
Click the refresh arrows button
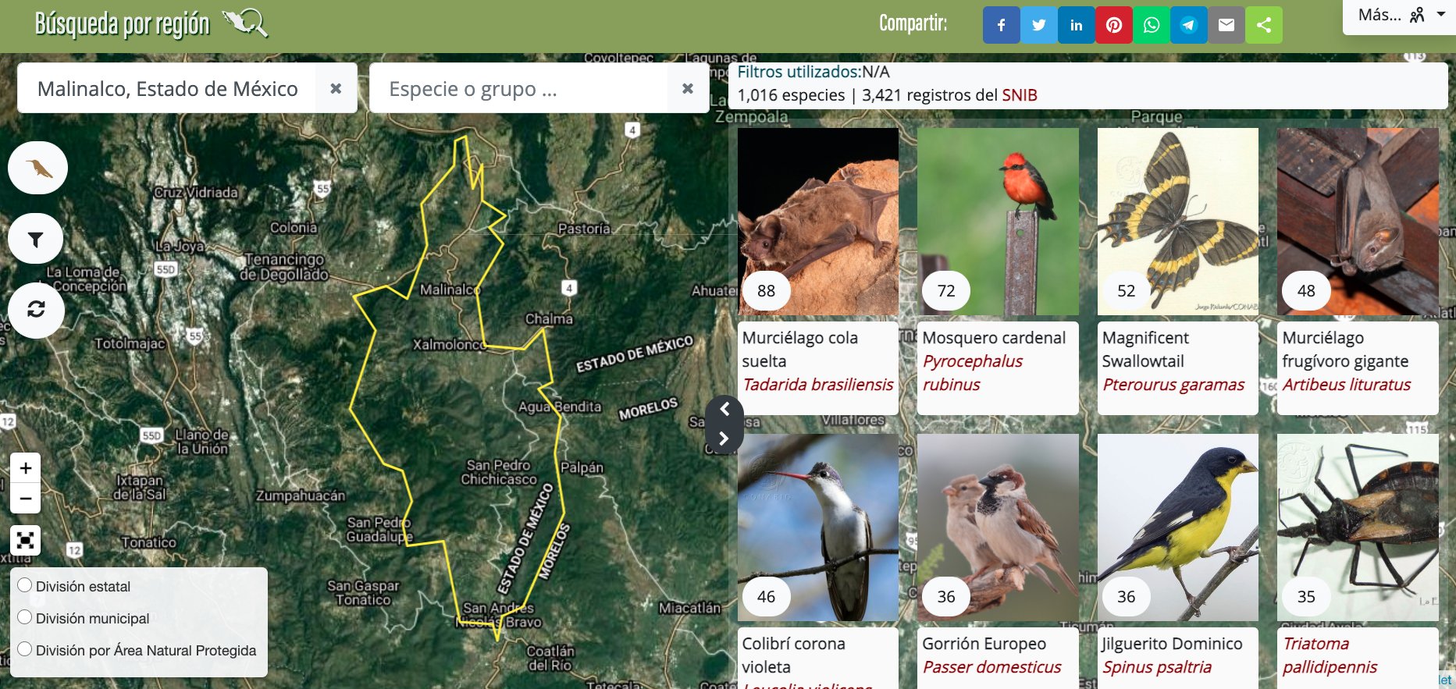click(36, 310)
